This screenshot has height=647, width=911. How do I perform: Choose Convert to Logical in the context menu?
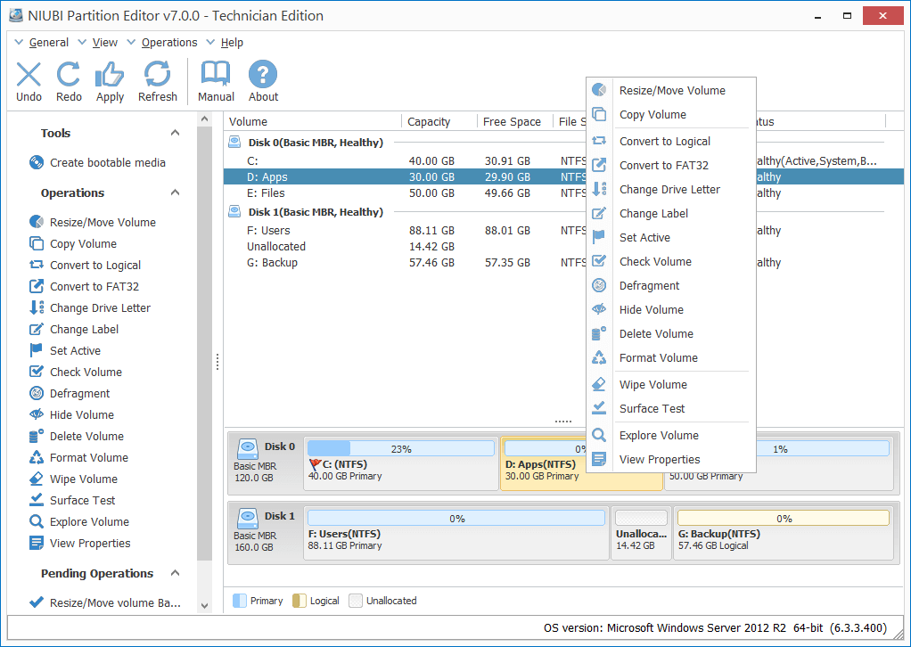671,141
